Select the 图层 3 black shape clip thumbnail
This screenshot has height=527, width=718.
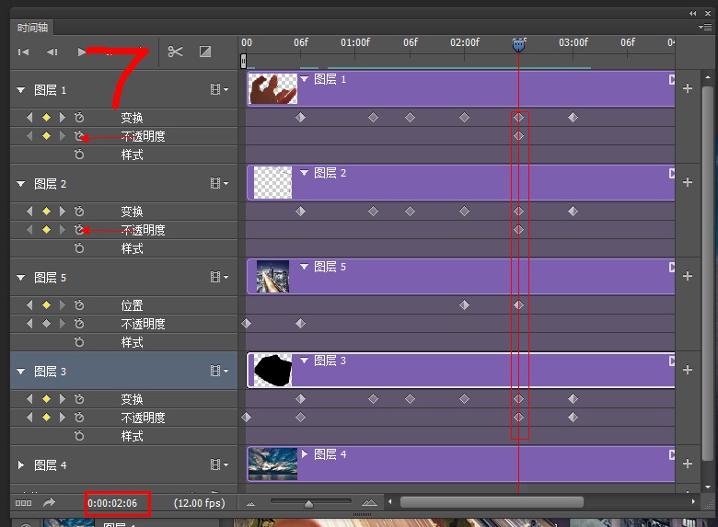(x=272, y=370)
